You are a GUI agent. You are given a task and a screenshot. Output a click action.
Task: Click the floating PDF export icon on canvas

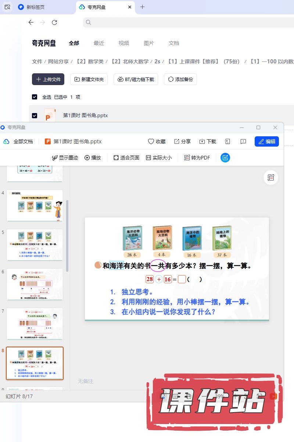point(271,178)
